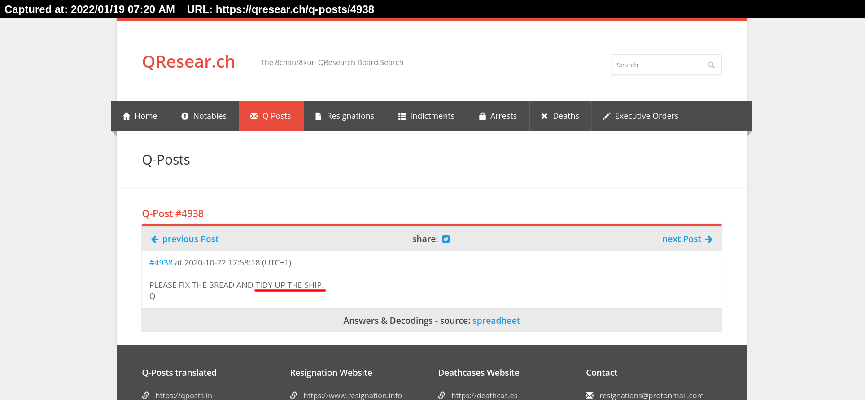The height and width of the screenshot is (400, 865).
Task: Open Executive Orders page
Action: pos(641,116)
